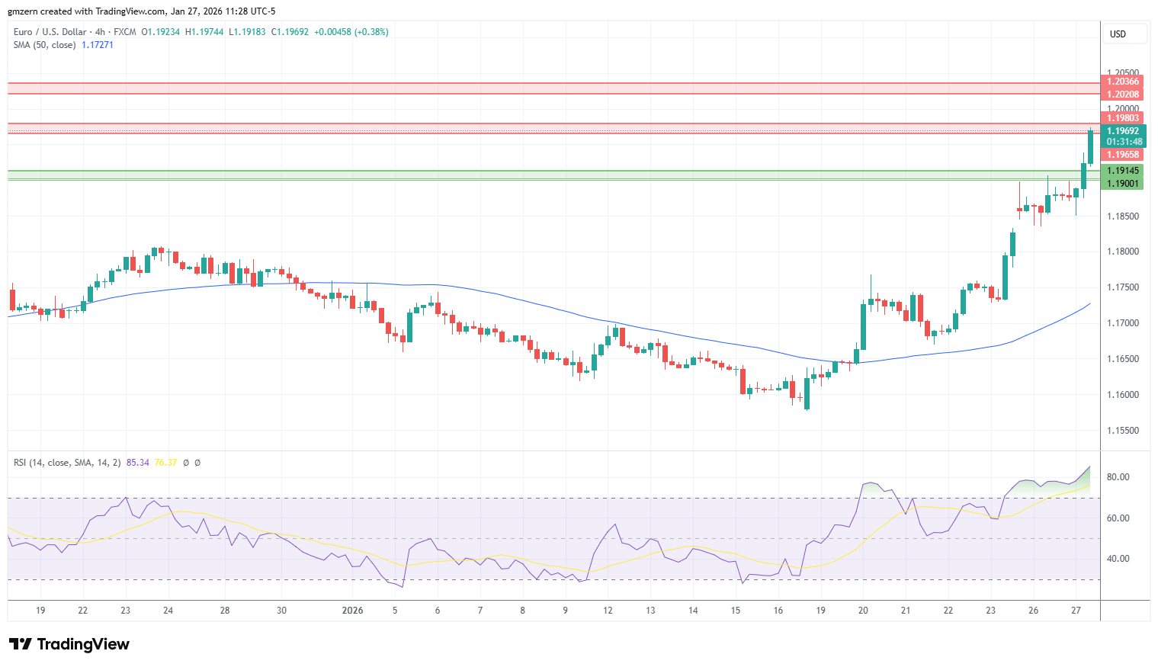This screenshot has height=667, width=1158.
Task: Select the SMA (50, close) indicator label
Action: point(44,45)
